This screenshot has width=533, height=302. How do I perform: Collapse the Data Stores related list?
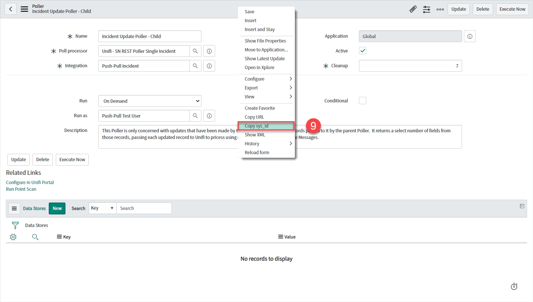click(x=522, y=206)
